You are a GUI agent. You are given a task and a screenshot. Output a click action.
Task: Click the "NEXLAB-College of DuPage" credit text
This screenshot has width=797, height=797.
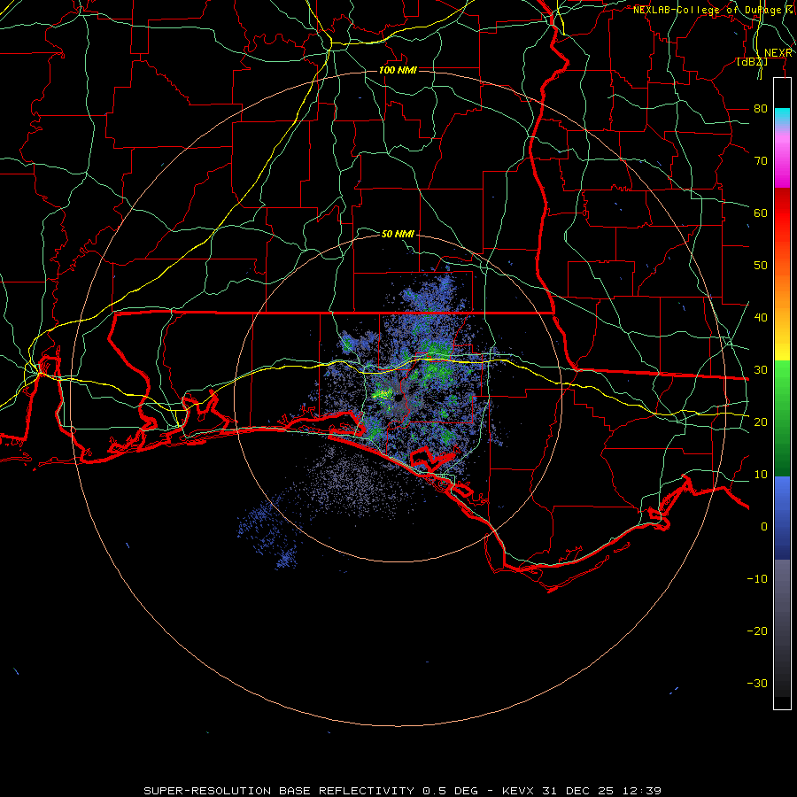tap(707, 10)
